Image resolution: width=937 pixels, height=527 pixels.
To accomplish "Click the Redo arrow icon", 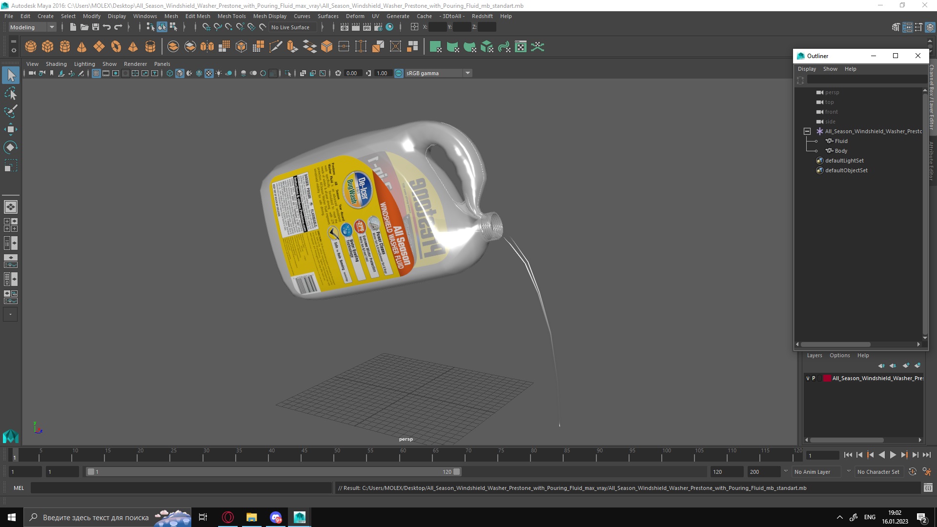I will point(118,27).
